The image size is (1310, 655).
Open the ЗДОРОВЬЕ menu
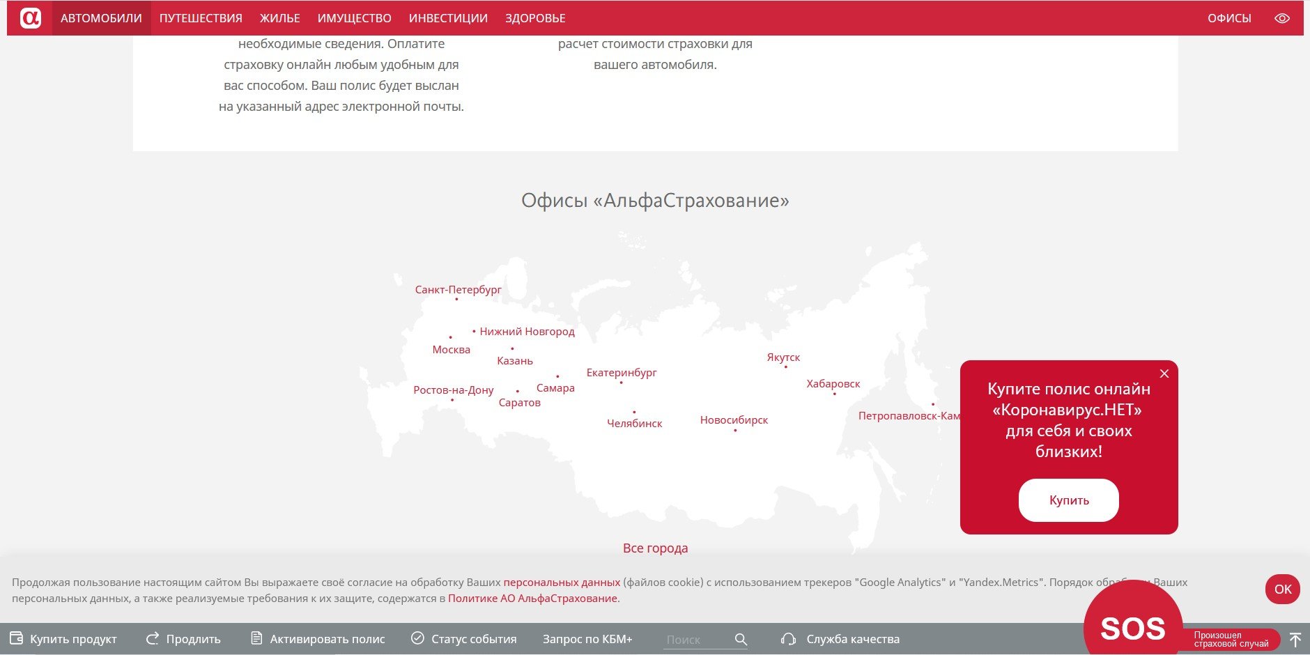pyautogui.click(x=535, y=18)
